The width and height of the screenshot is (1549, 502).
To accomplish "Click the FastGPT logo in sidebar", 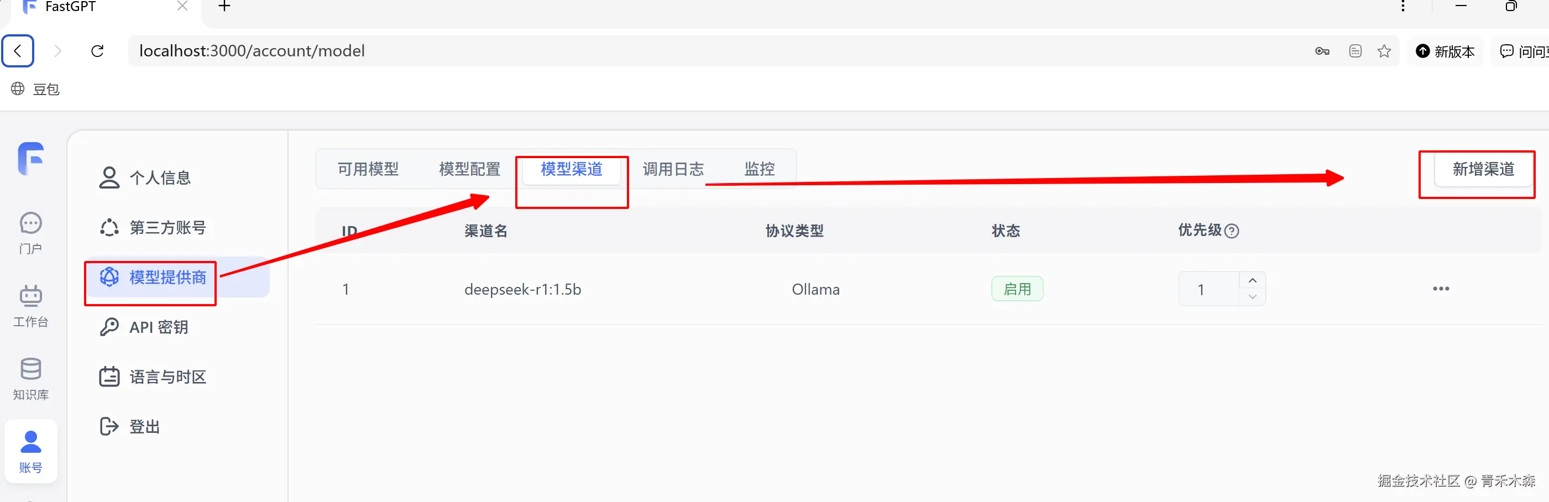I will 30,159.
